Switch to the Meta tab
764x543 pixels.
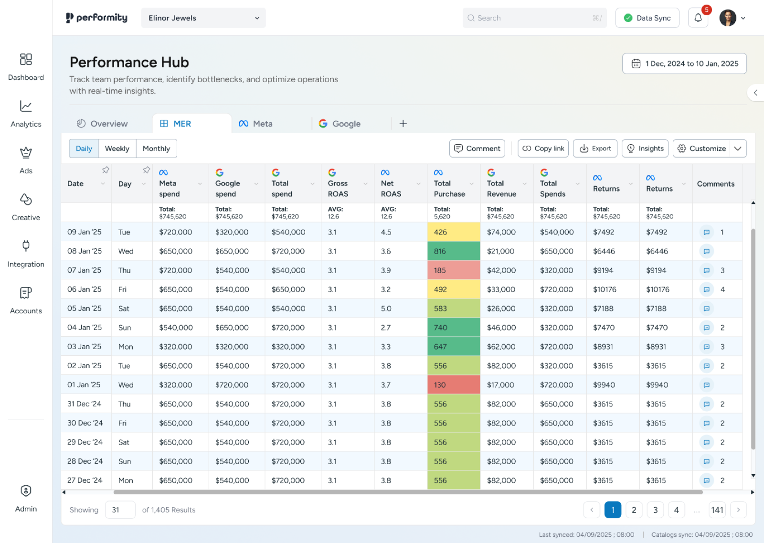(x=255, y=124)
